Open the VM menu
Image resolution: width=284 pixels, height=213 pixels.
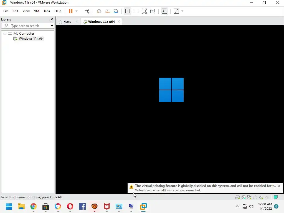[x=37, y=11]
